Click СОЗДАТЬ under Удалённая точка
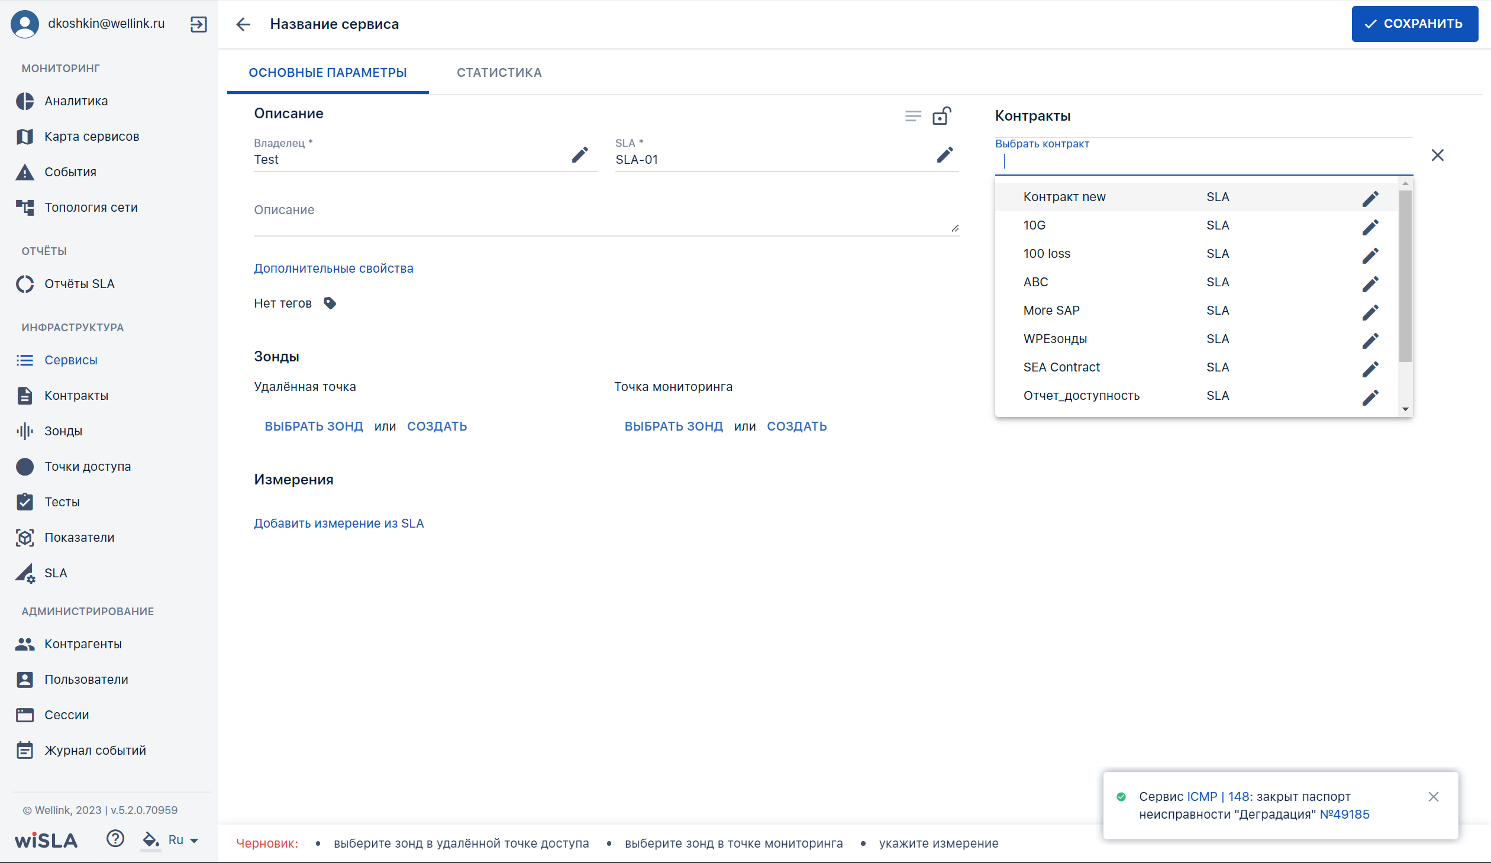Image resolution: width=1491 pixels, height=863 pixels. pos(437,426)
